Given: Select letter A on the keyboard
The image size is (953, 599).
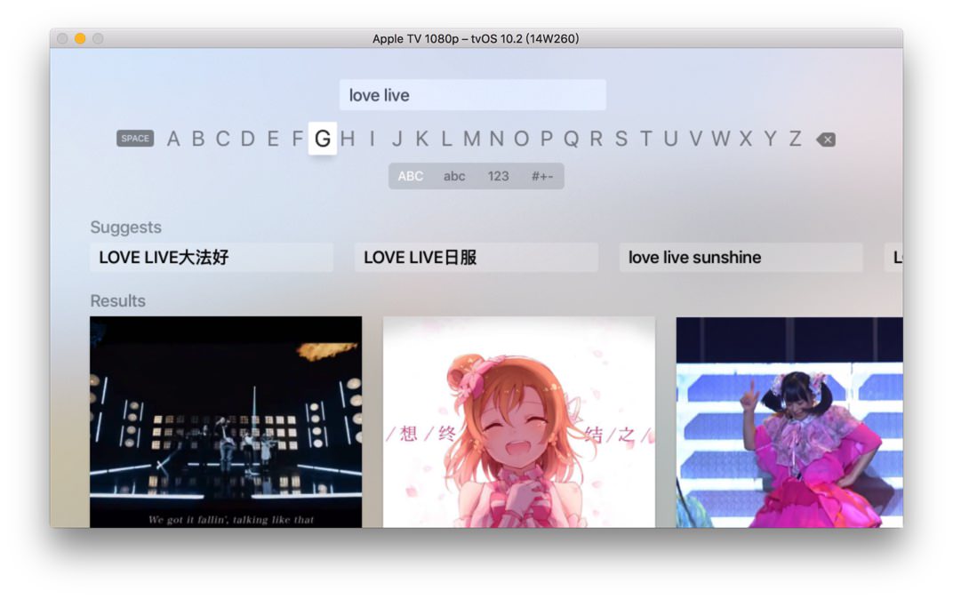Looking at the screenshot, I should 173,140.
